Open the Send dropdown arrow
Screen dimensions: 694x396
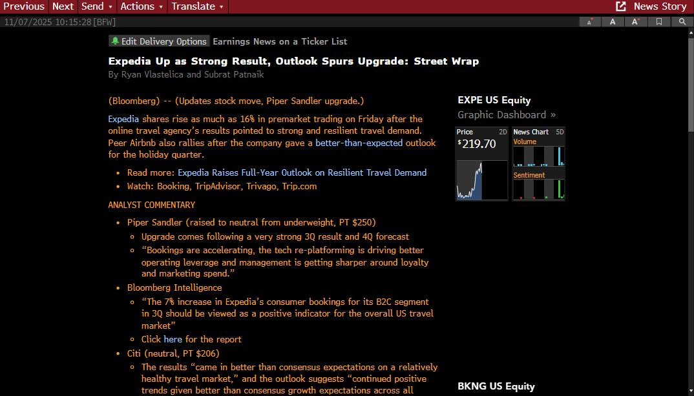[110, 6]
